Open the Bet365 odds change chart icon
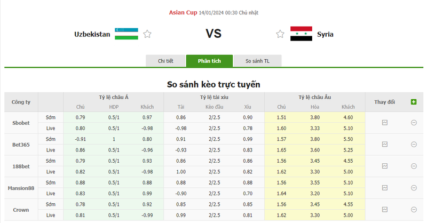427x223 pixels. pos(384,144)
